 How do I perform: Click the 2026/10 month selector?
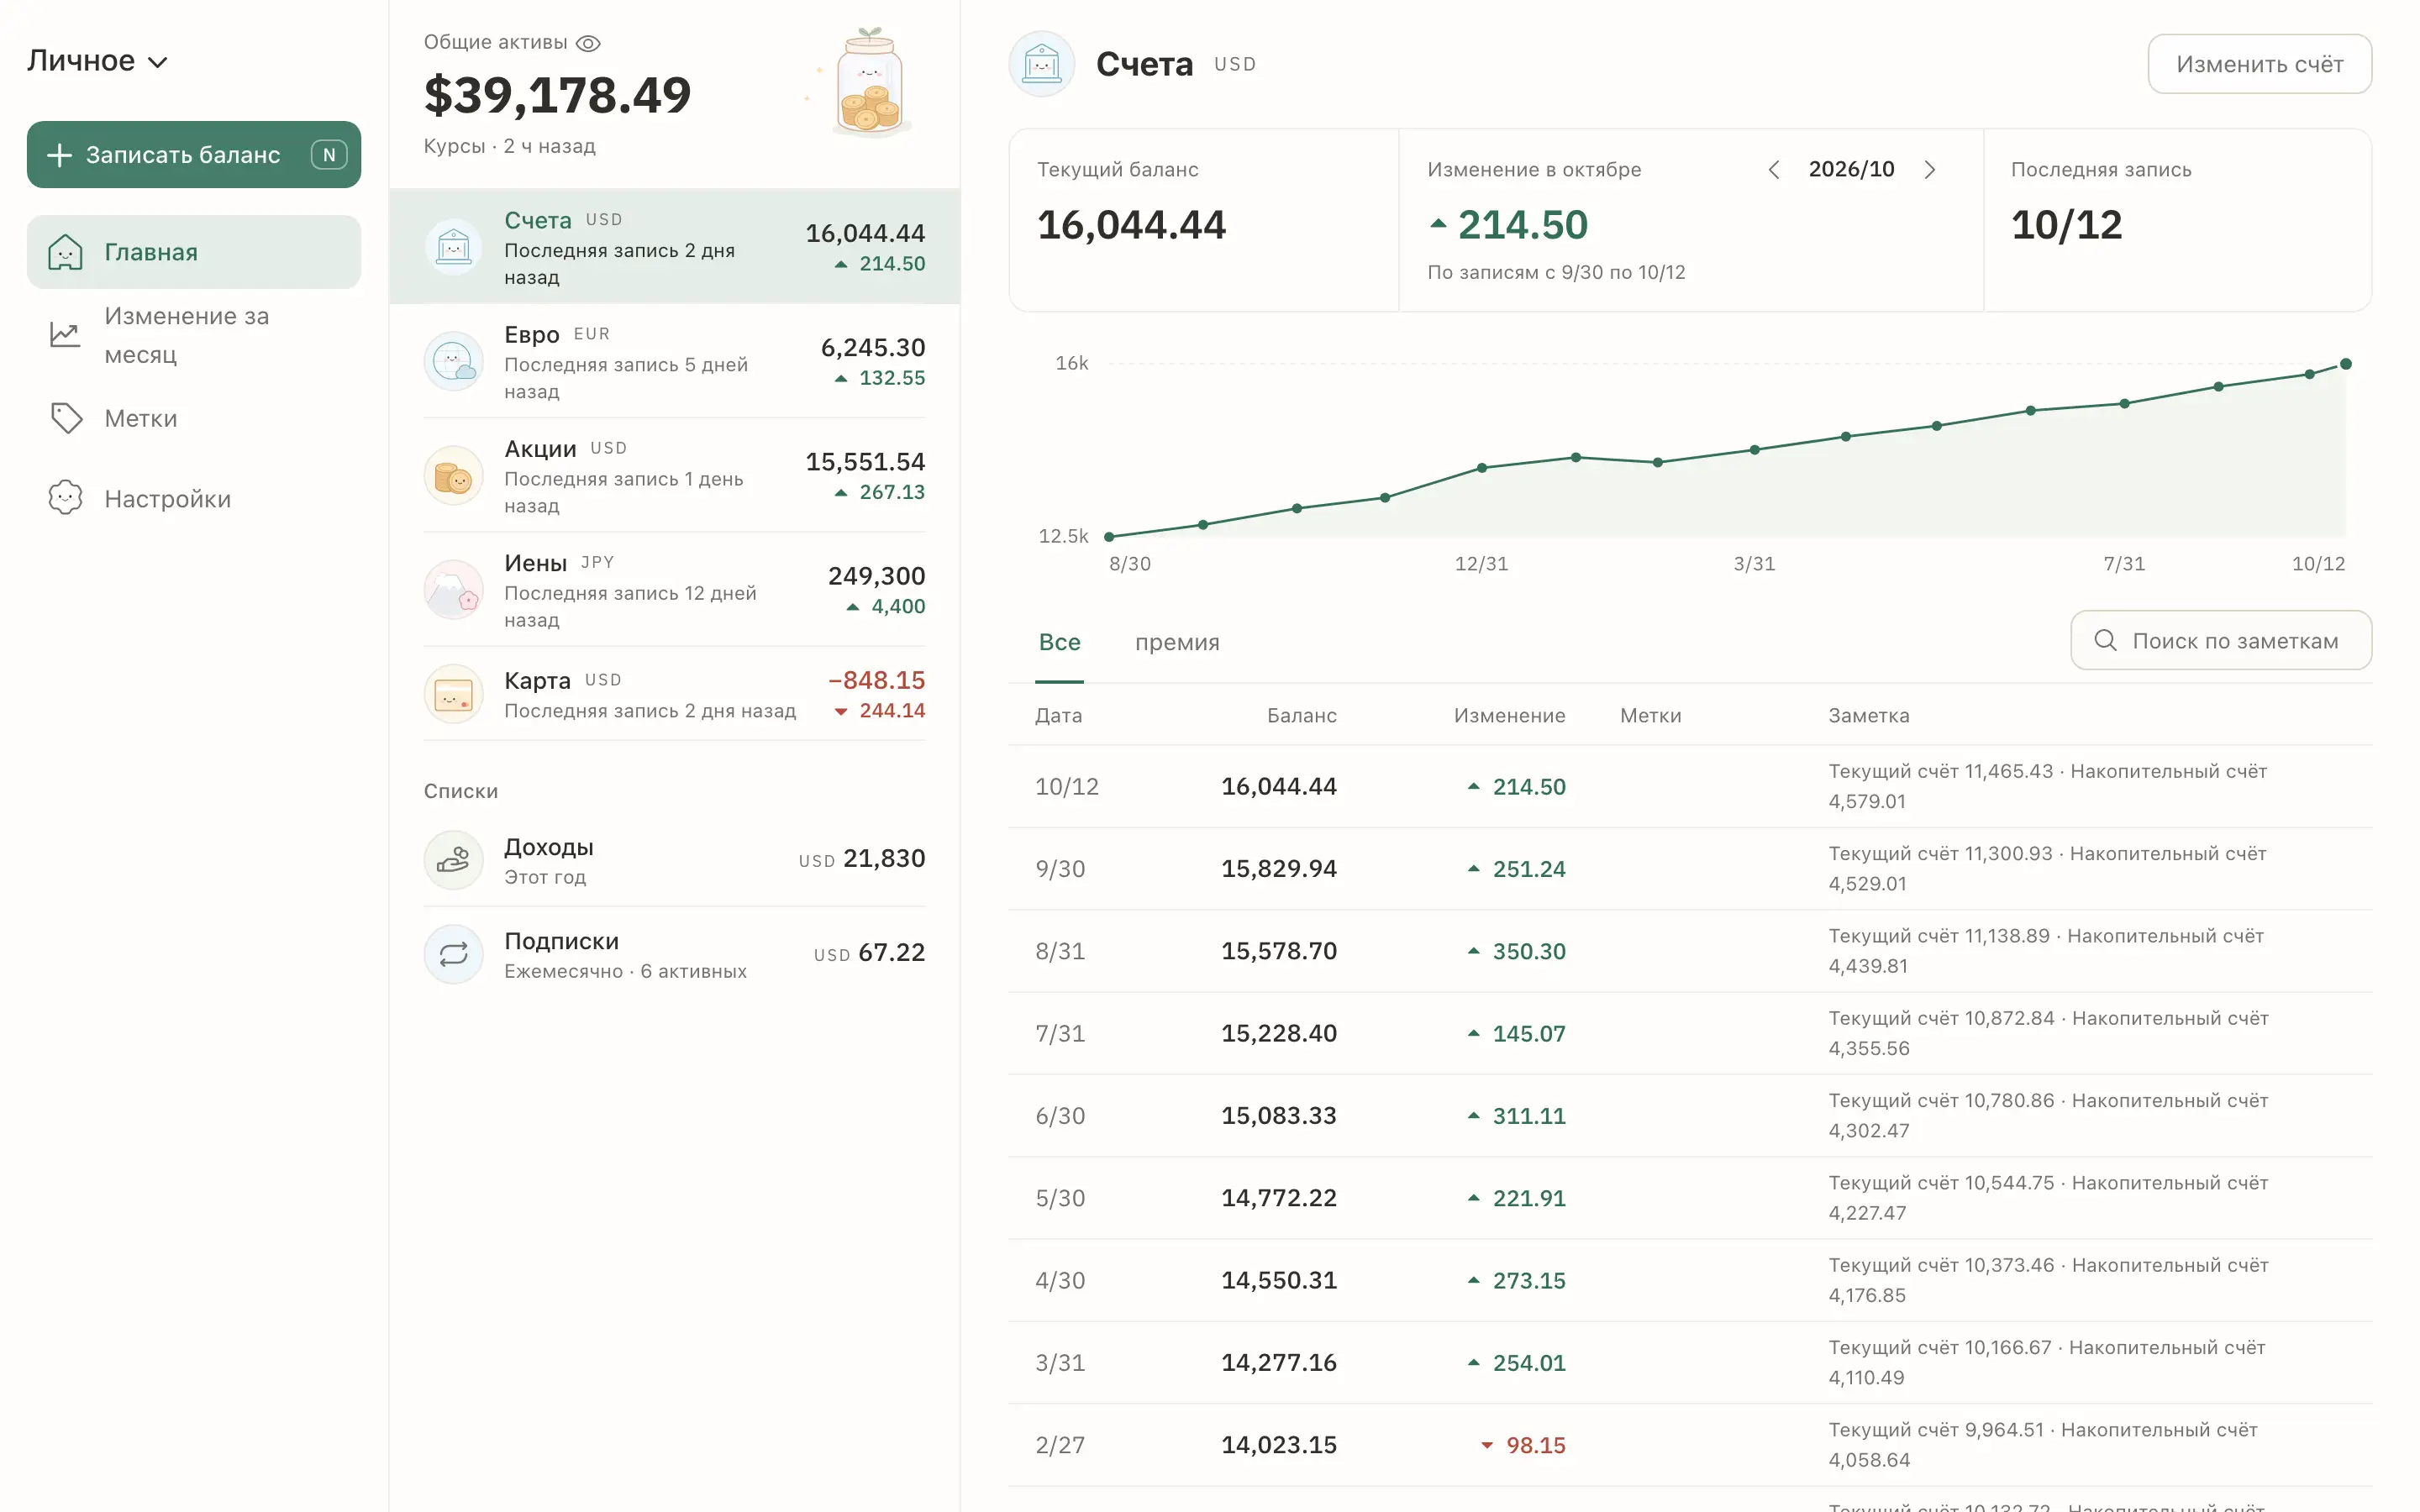point(1851,169)
